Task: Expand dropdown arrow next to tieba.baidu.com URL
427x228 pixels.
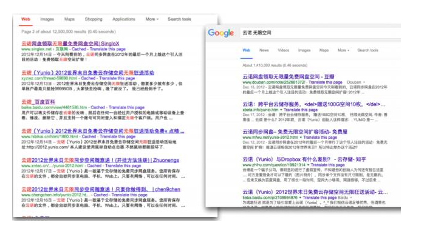Action: (x=301, y=198)
